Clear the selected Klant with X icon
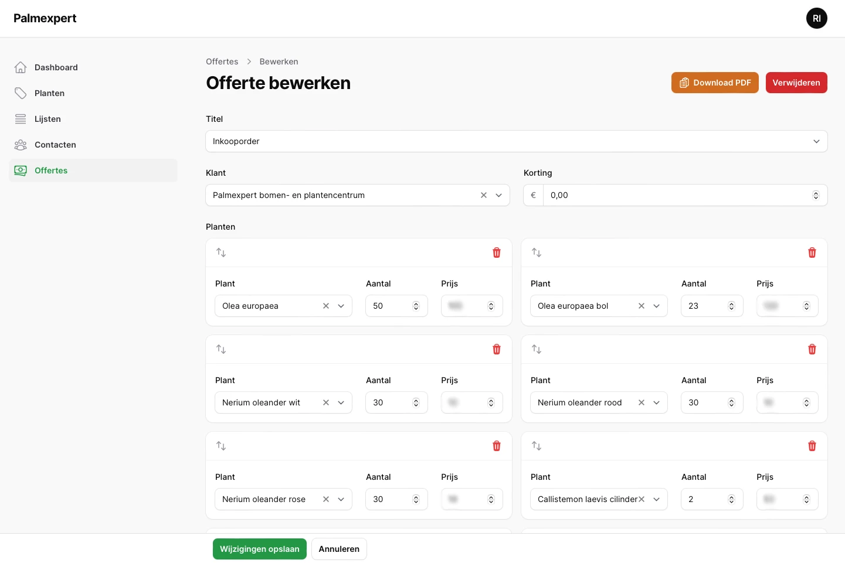 484,195
